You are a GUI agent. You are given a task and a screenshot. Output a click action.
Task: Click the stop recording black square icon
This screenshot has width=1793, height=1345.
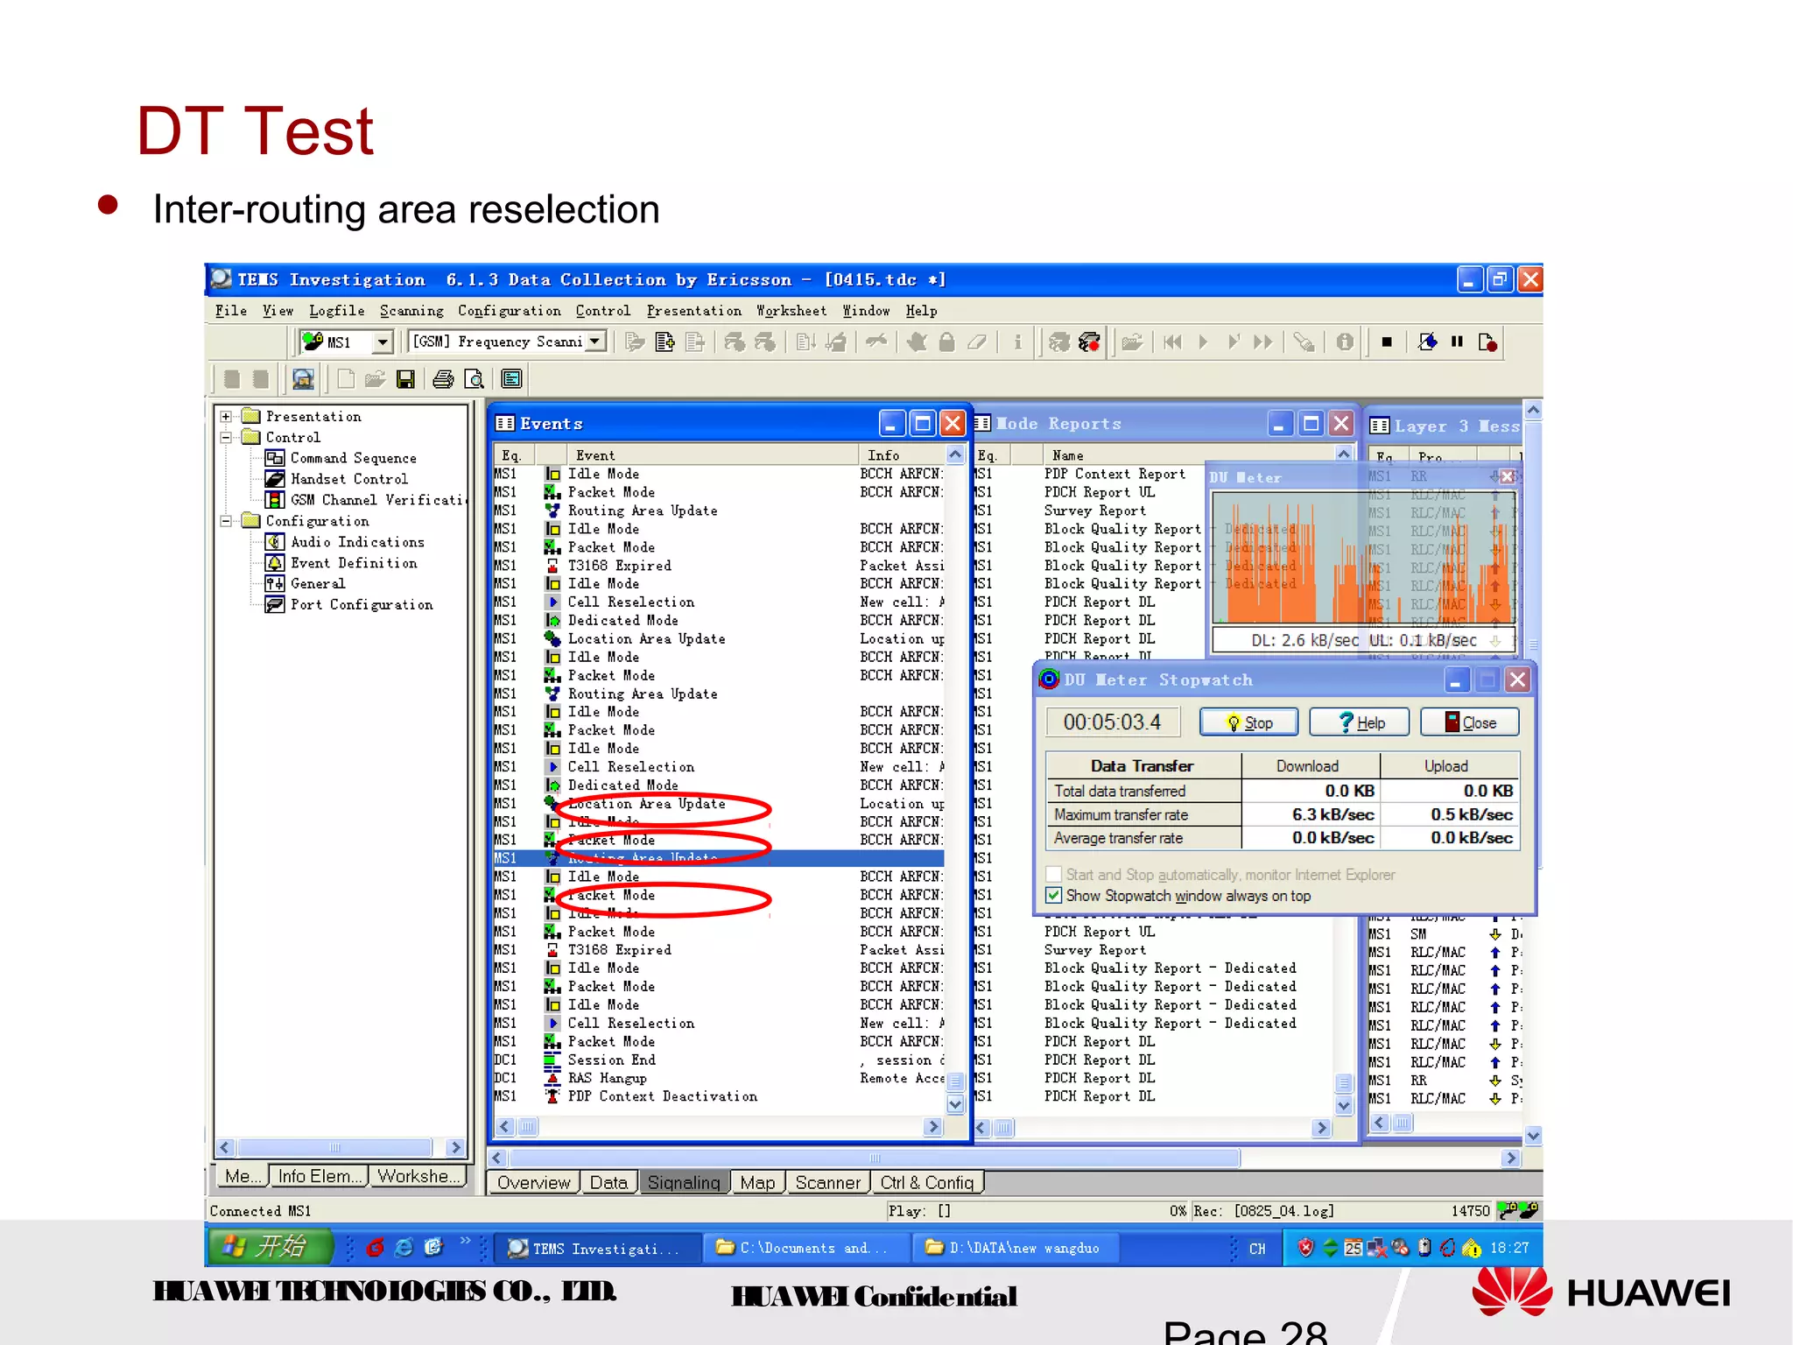1387,342
